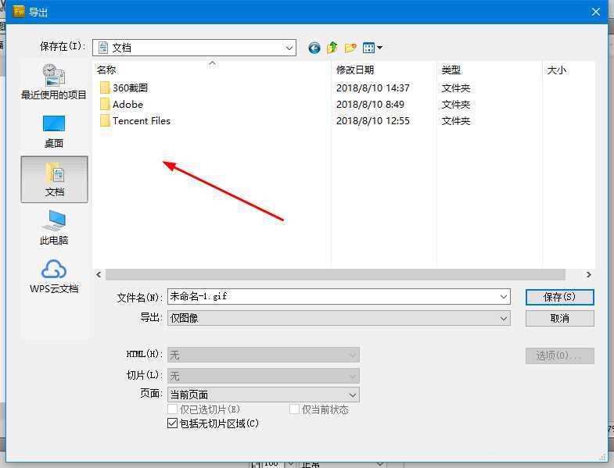Open the HTML(H) dropdown
This screenshot has width=614, height=468.
pos(263,355)
